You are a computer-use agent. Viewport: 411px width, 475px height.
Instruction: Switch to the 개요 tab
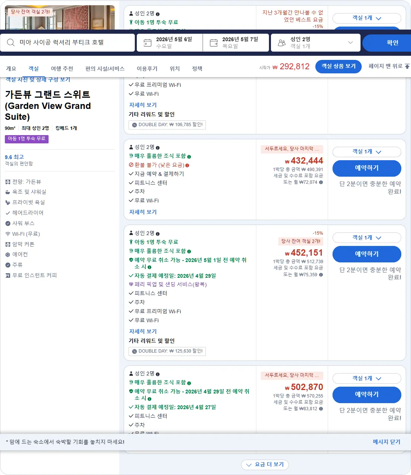11,68
